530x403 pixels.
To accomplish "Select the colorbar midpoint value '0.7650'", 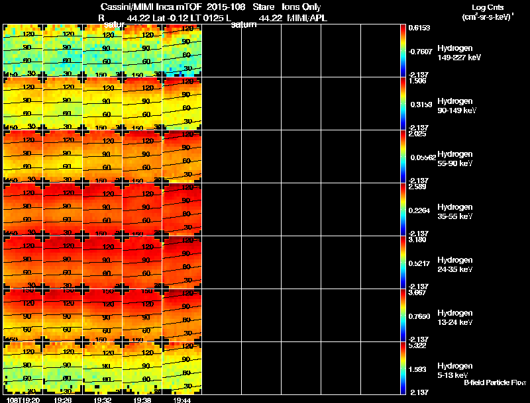I will (419, 316).
